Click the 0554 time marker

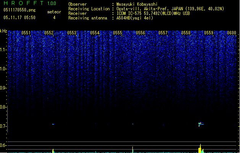[95, 33]
